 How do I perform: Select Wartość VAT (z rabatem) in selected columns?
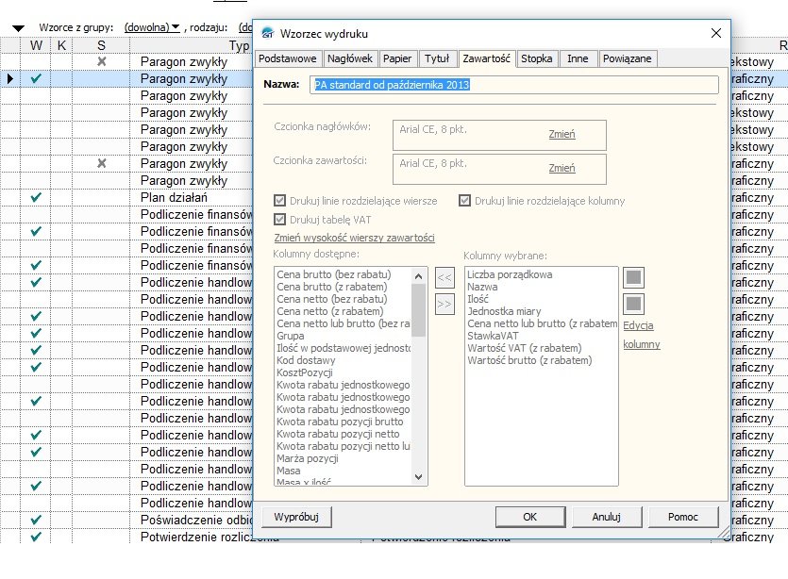(525, 348)
